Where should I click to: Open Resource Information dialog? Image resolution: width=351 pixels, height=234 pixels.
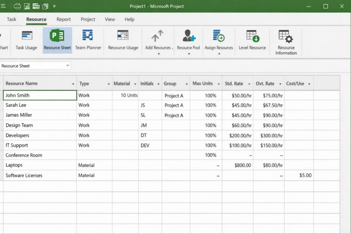click(286, 42)
